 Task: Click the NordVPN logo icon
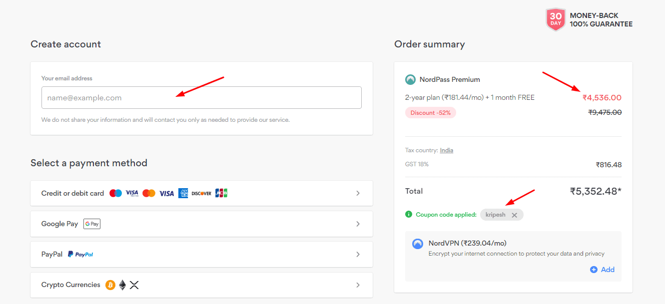[417, 244]
